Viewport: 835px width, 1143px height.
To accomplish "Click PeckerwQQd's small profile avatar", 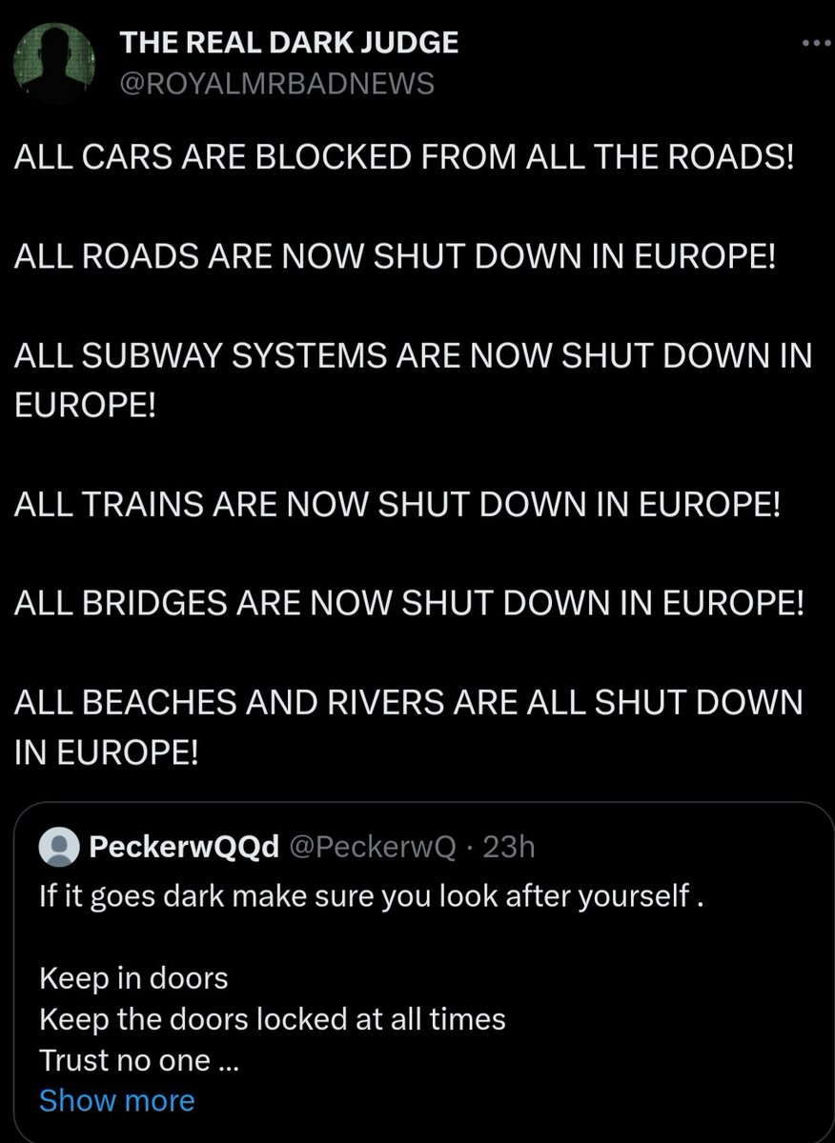I will point(62,847).
